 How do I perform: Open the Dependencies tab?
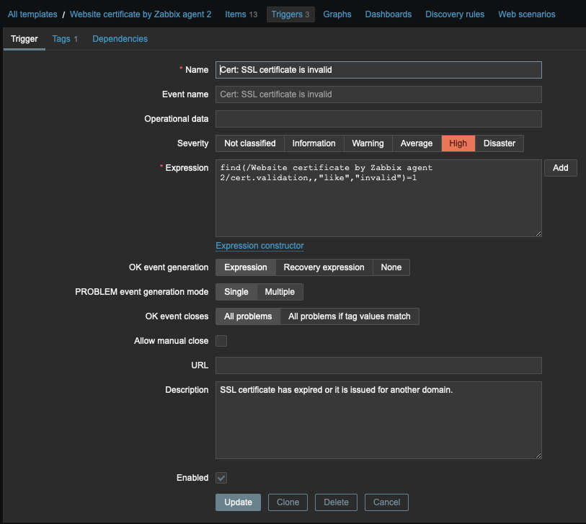point(120,39)
